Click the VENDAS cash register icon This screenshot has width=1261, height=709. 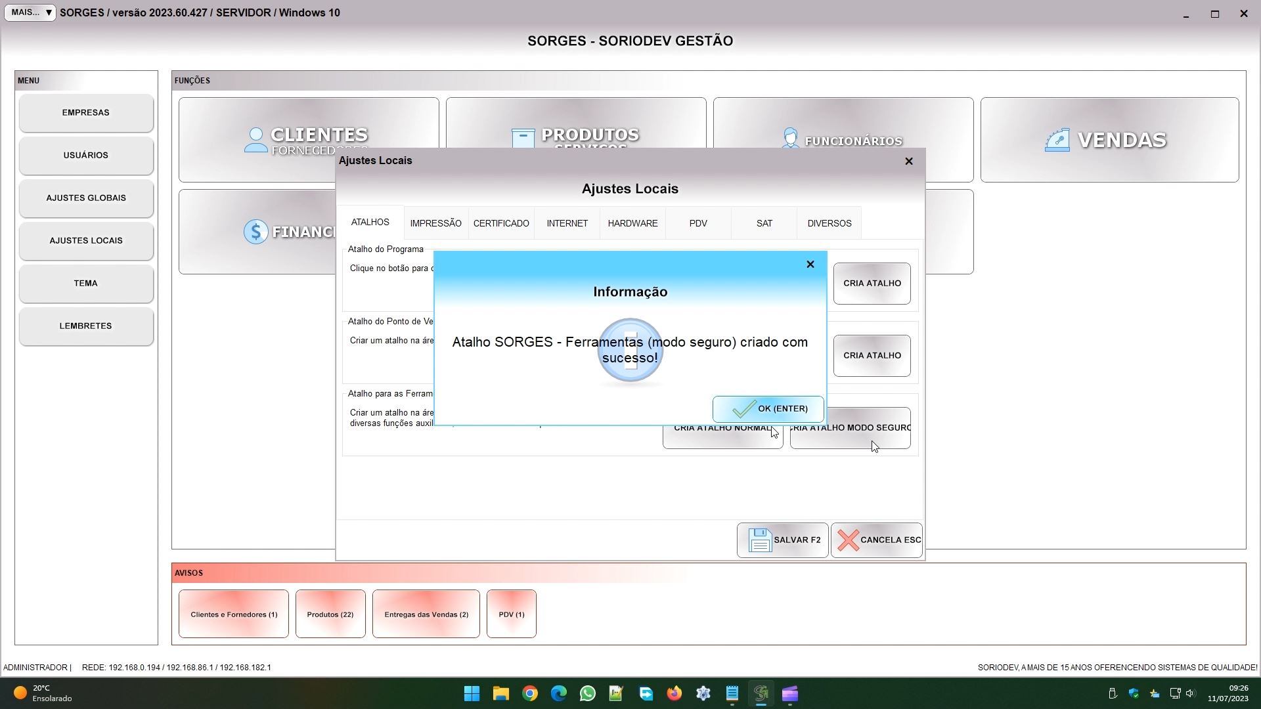pyautogui.click(x=1057, y=140)
